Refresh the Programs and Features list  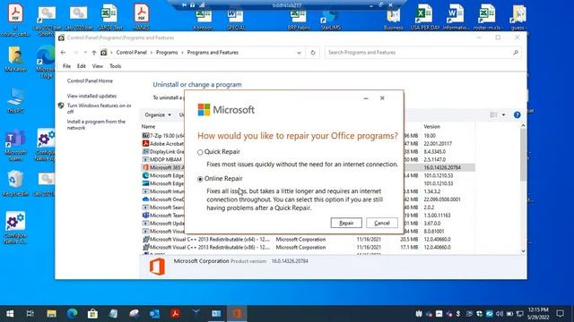[x=313, y=53]
